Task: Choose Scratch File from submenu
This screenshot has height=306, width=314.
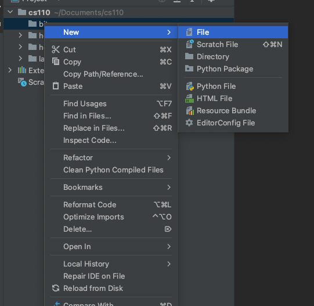Action: tap(233, 45)
